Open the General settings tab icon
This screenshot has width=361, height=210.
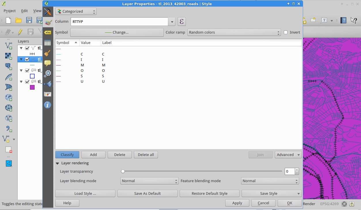[48, 12]
